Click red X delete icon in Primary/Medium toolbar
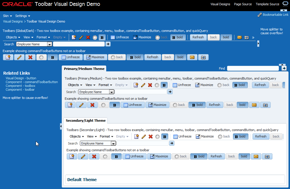This screenshot has width=290, height=189. pos(150,85)
